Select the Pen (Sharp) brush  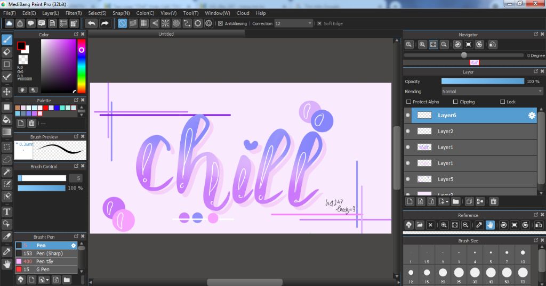pyautogui.click(x=46, y=254)
